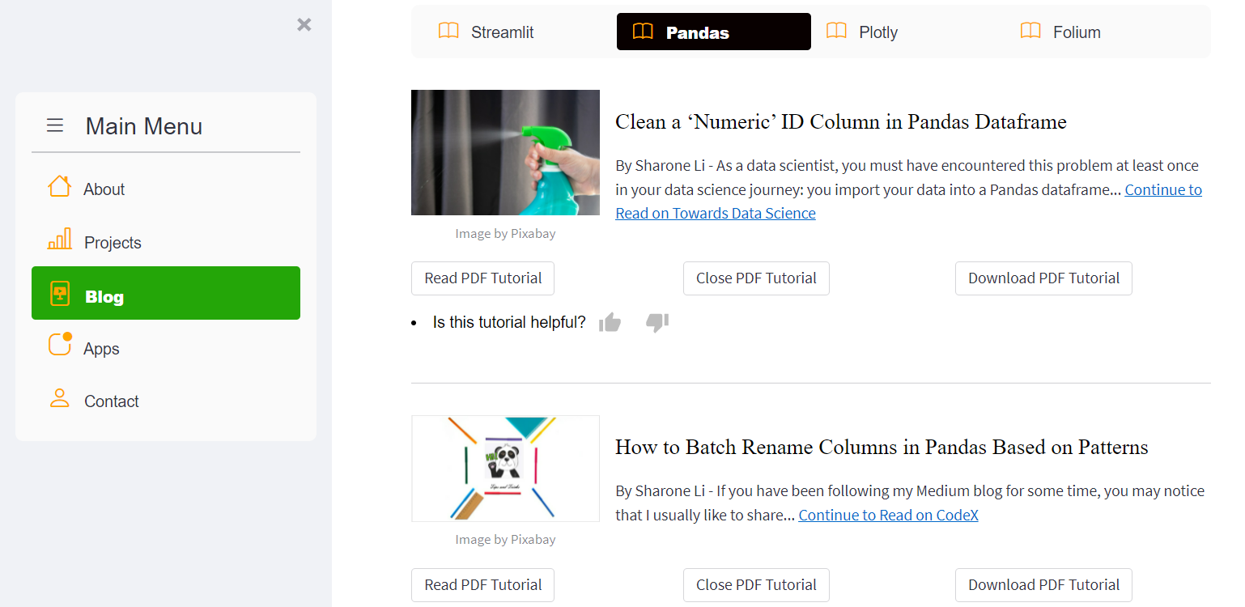Click the book icon on Streamlit tab
Screen dimensions: 1245x607
click(x=448, y=32)
